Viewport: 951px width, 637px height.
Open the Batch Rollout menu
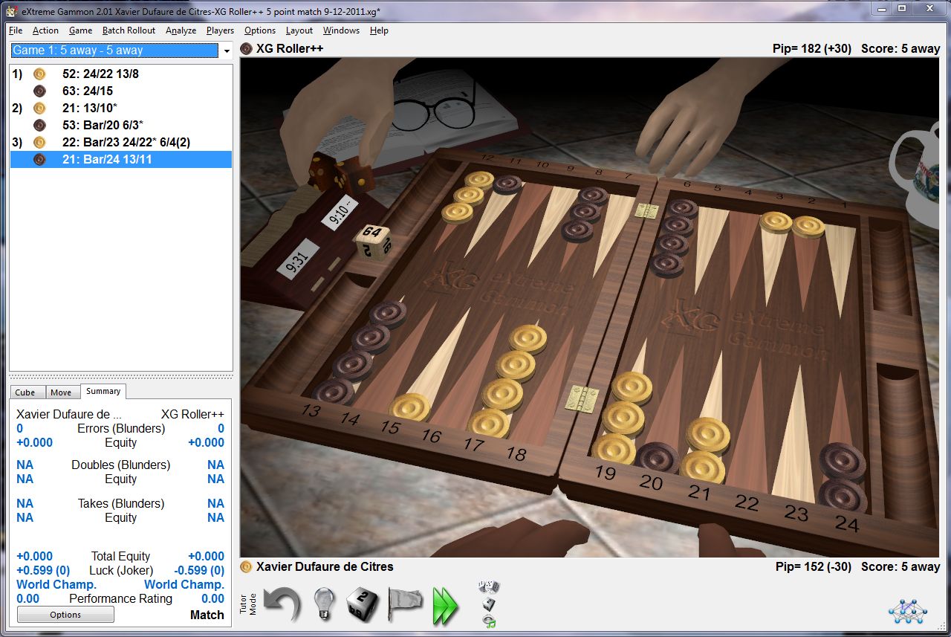pos(129,30)
